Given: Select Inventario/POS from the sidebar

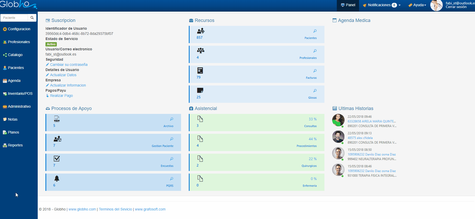Looking at the screenshot, I should pyautogui.click(x=20, y=93).
